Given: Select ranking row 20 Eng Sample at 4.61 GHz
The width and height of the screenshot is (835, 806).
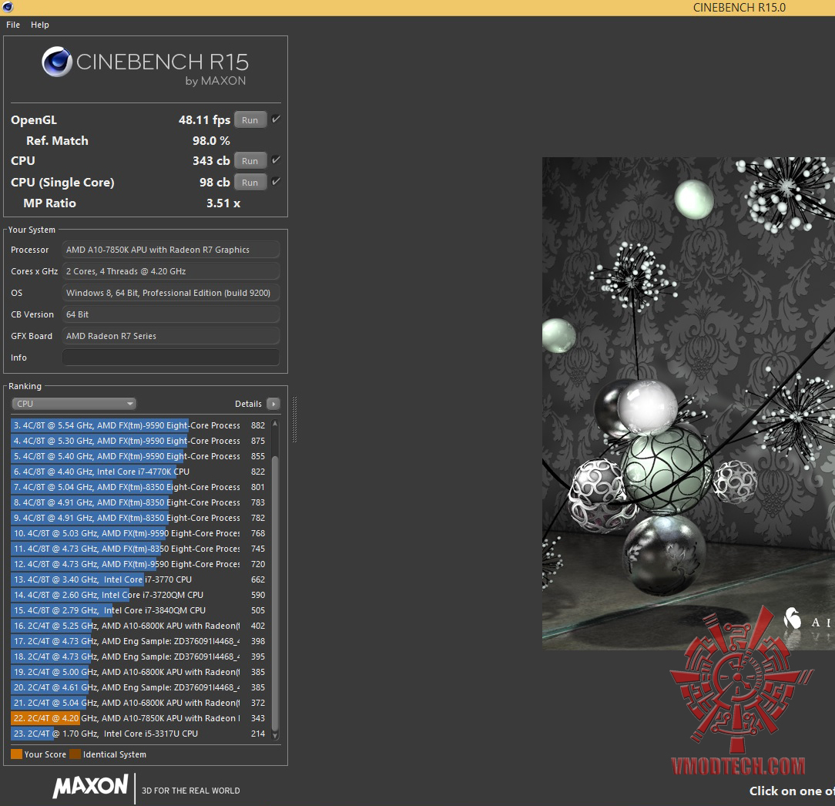Looking at the screenshot, I should (x=139, y=688).
